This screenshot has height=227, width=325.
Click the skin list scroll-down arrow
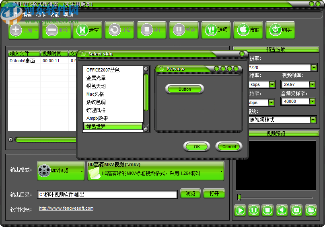pyautogui.click(x=146, y=129)
